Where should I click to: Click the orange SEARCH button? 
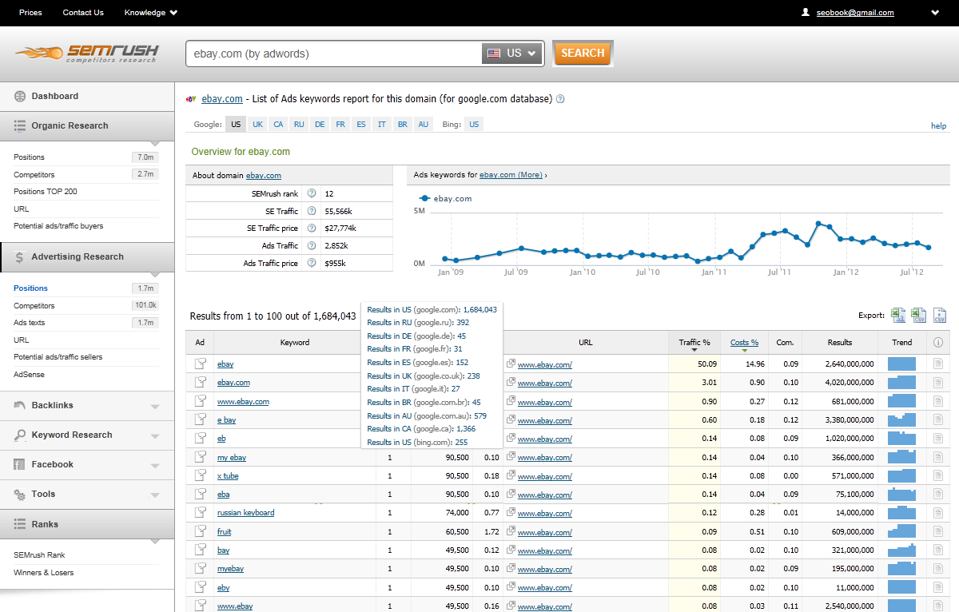pos(583,54)
